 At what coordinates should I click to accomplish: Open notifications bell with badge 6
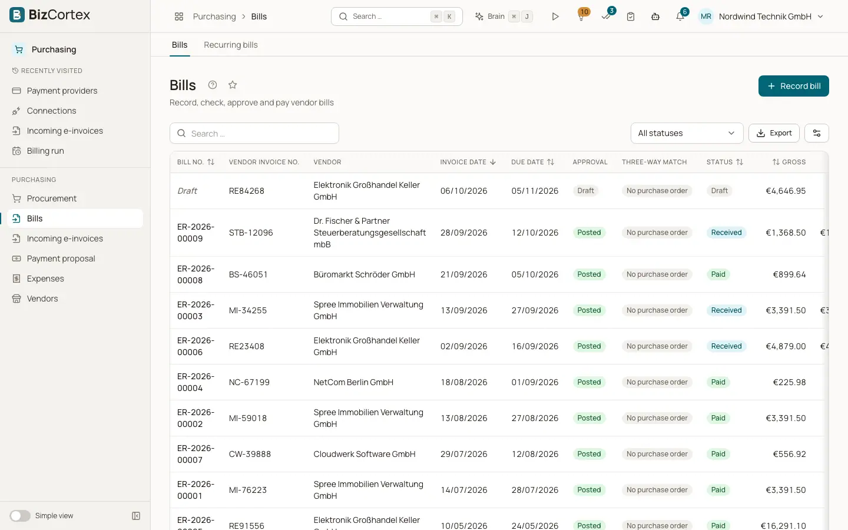[x=680, y=16]
